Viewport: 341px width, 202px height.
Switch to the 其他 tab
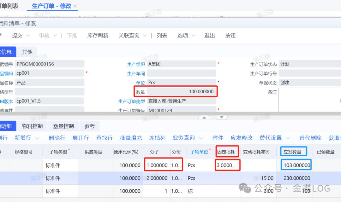[27, 52]
